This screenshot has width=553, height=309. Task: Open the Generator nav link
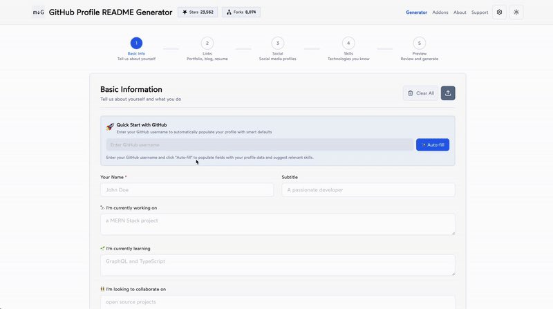(x=416, y=12)
